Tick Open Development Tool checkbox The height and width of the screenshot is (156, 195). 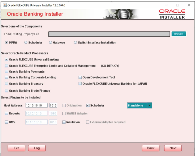[x=80, y=77]
